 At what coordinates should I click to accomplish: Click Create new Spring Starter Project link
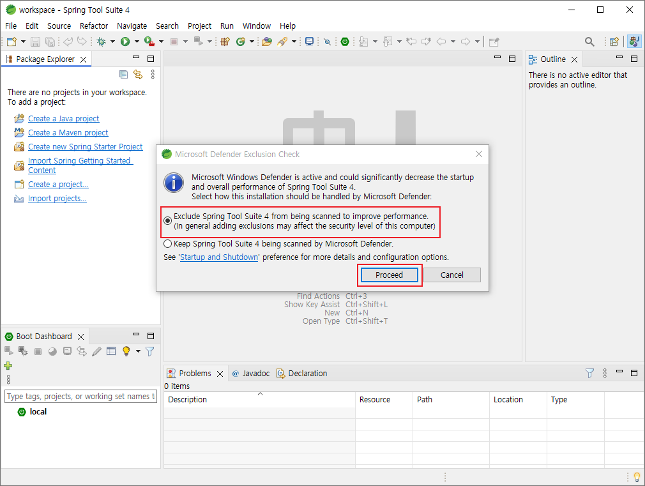click(x=85, y=146)
